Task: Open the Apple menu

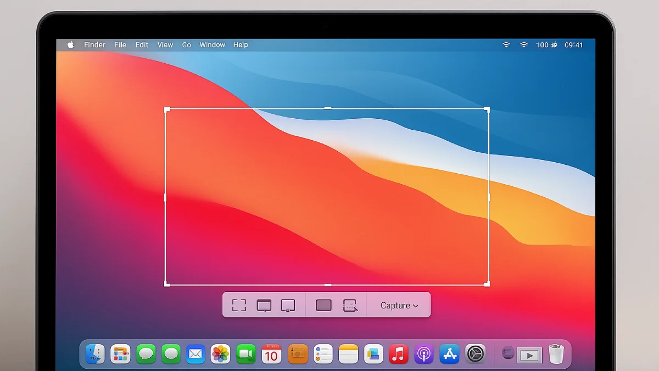Action: coord(70,45)
